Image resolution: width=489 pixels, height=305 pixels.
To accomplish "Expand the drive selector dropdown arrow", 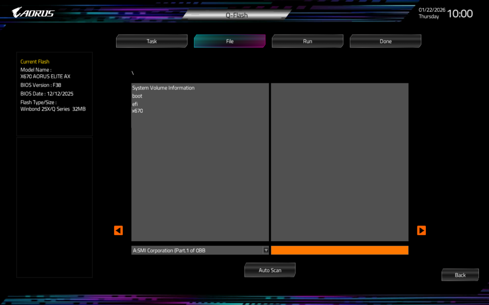I will click(x=266, y=250).
